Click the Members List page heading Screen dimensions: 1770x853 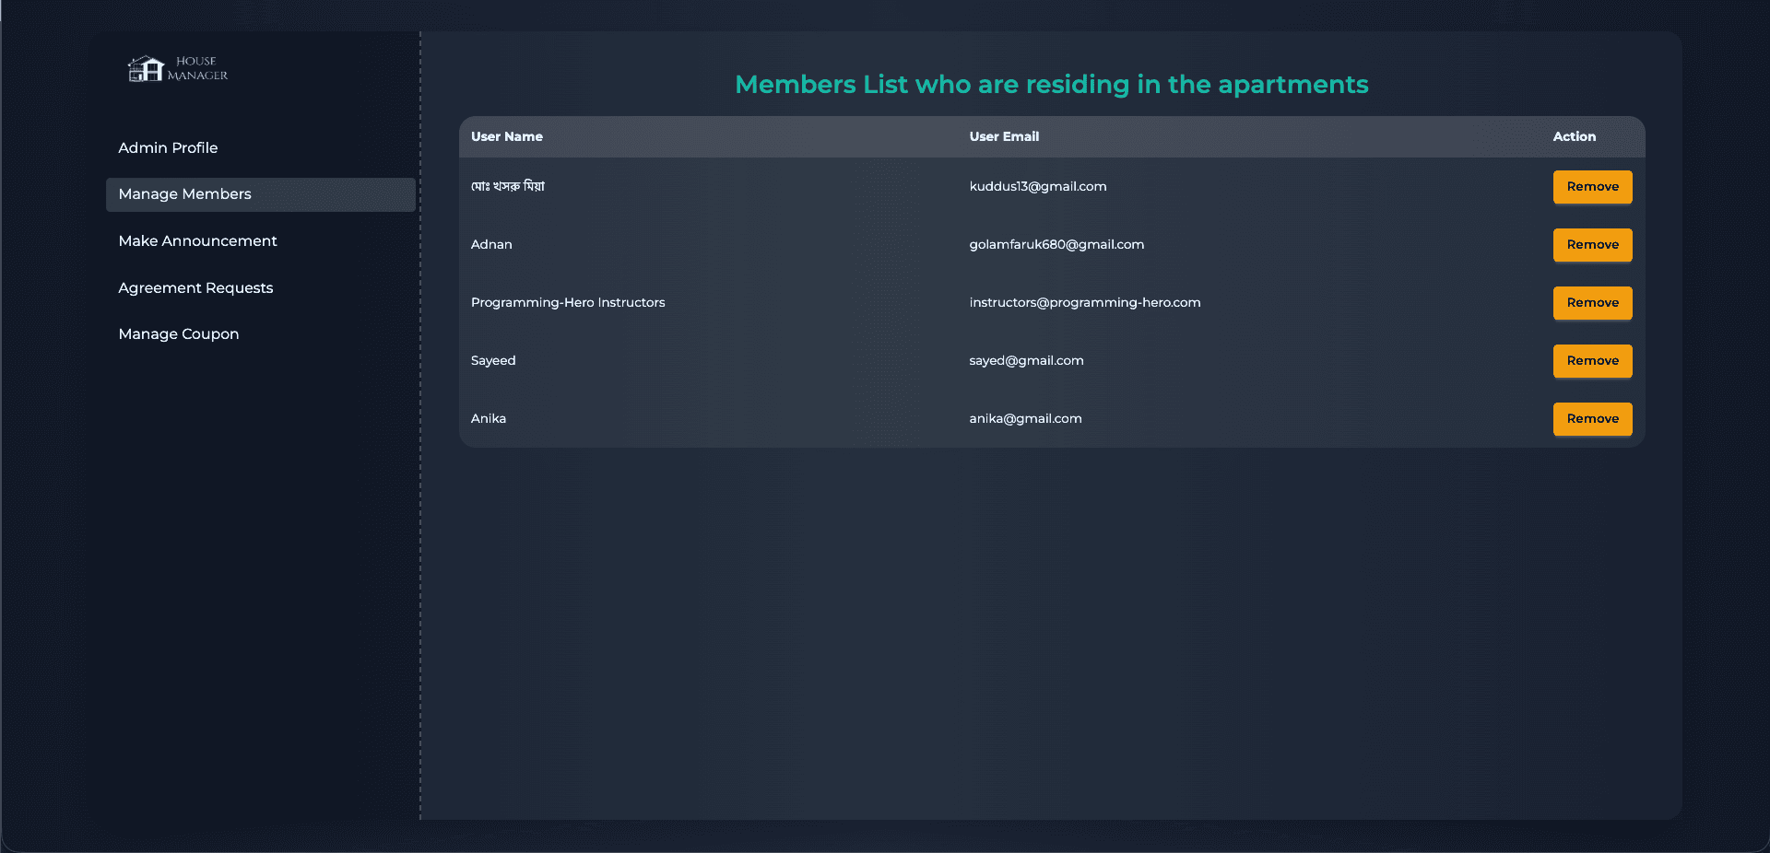pyautogui.click(x=1052, y=85)
